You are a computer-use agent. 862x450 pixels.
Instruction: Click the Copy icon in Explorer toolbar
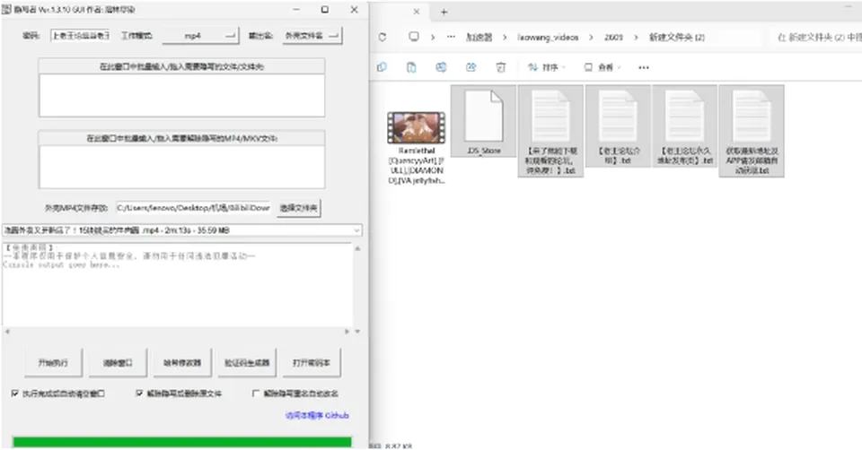(383, 67)
